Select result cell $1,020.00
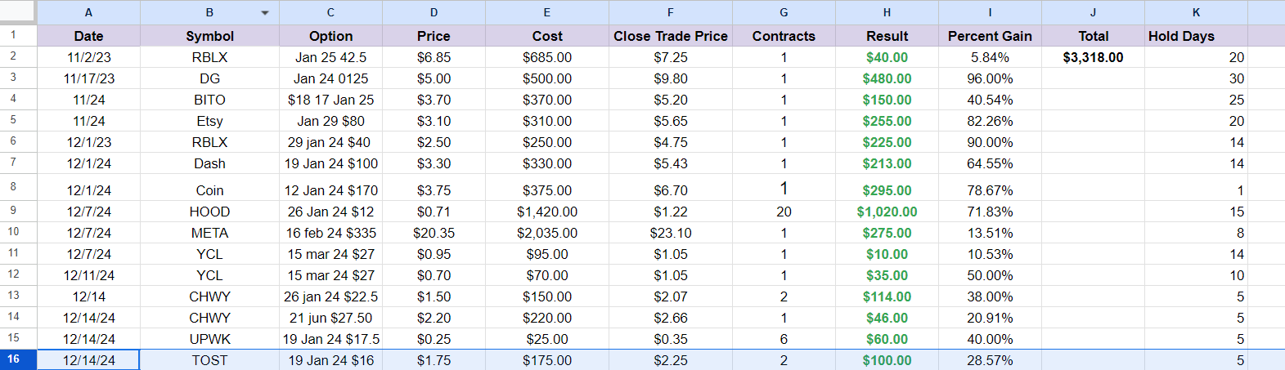1285x370 pixels. (887, 212)
